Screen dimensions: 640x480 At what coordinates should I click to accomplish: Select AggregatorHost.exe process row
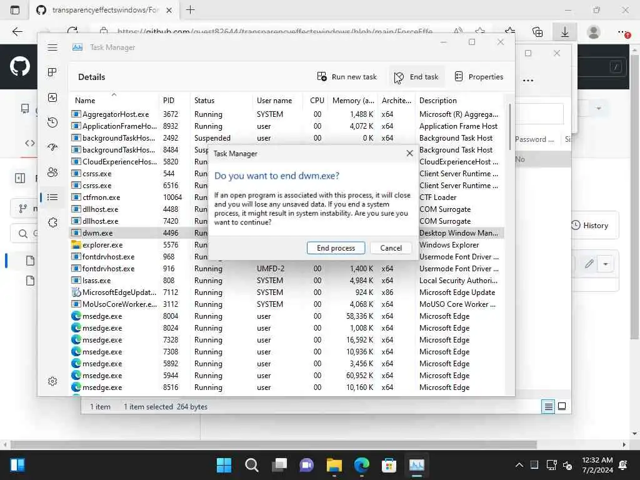click(287, 114)
